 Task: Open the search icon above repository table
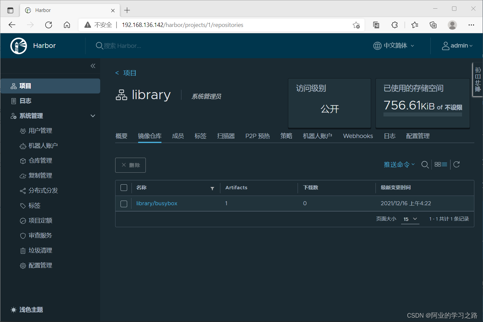tap(425, 165)
